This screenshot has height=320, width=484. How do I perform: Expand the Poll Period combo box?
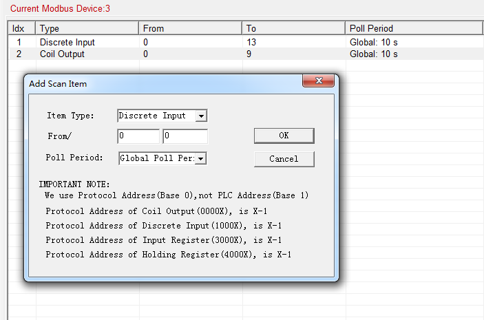(201, 158)
